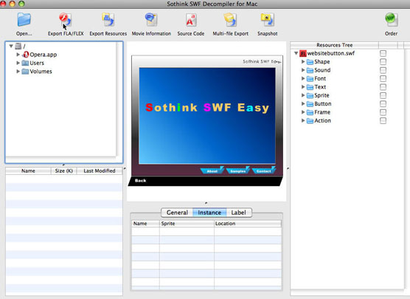Sort file list by Size (K) column
410x299 pixels.
click(64, 171)
